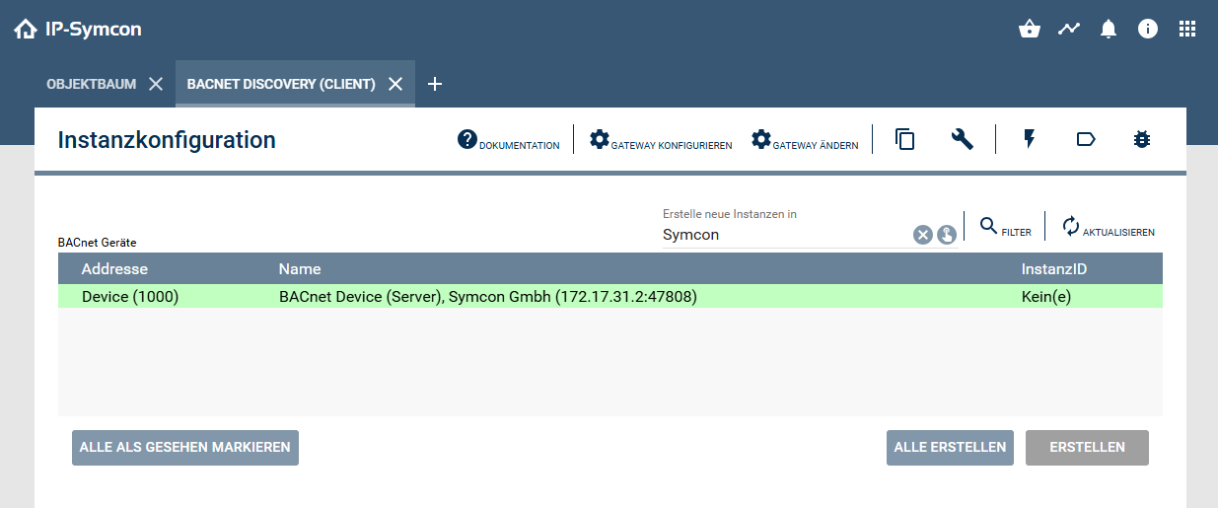Screen dimensions: 1218x508
Task: Click Gateway konfigurieren
Action: click(x=661, y=141)
